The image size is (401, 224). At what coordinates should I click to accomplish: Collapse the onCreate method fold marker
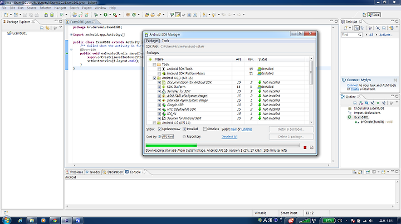tap(71, 49)
